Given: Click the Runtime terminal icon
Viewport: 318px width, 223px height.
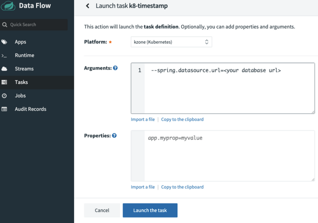Looking at the screenshot, I should point(4,55).
